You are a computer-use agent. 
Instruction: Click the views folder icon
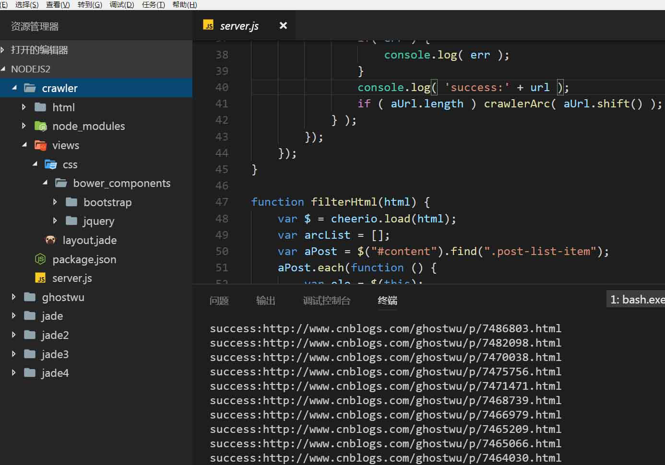point(41,145)
